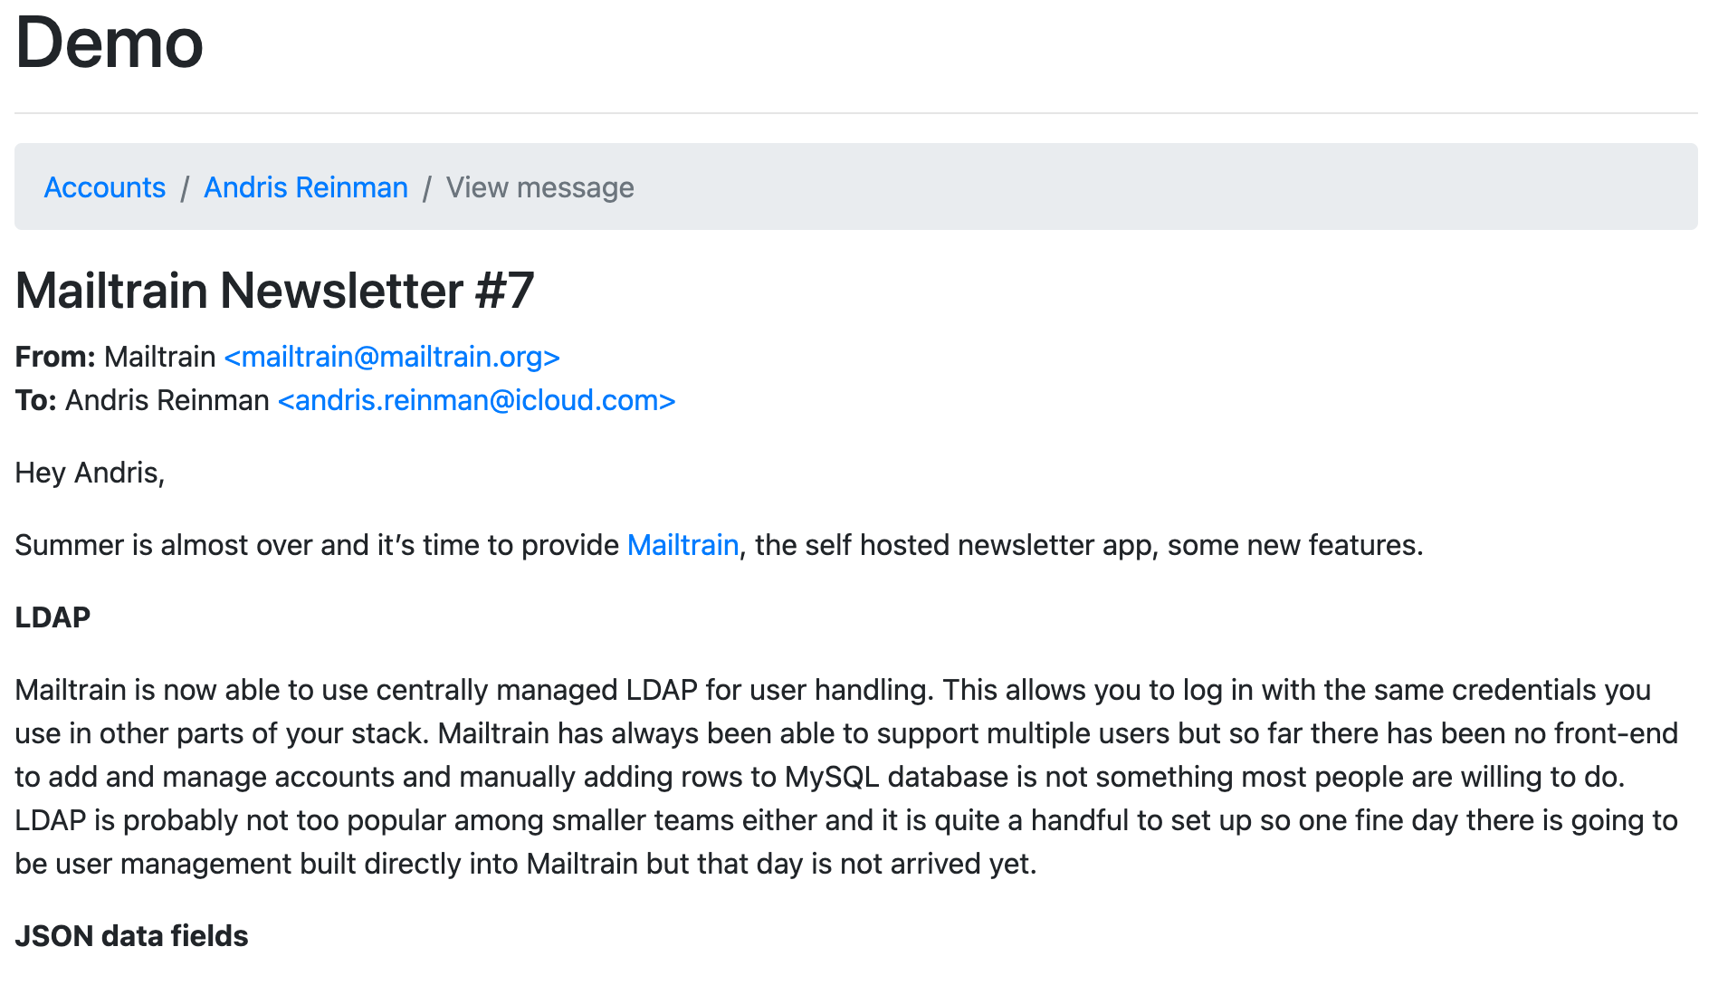Click the bold From: label
1718x985 pixels.
coord(55,357)
